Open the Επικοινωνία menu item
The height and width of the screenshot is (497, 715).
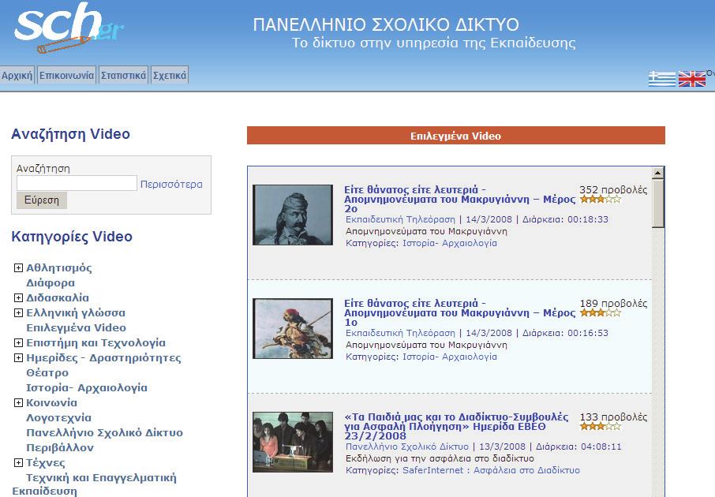pos(66,75)
